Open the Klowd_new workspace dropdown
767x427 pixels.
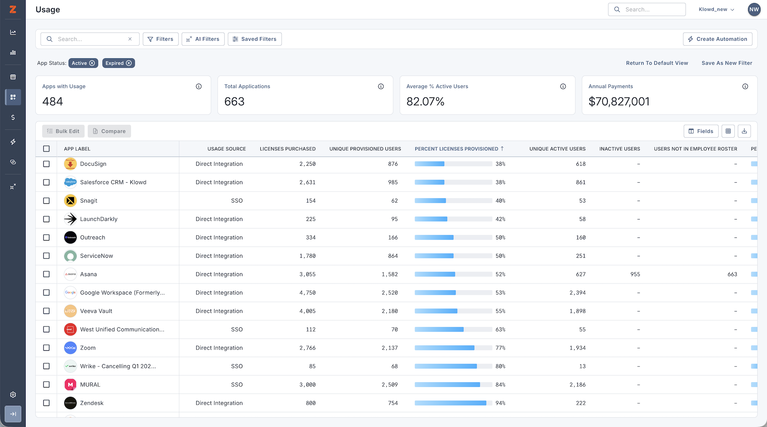click(x=716, y=10)
